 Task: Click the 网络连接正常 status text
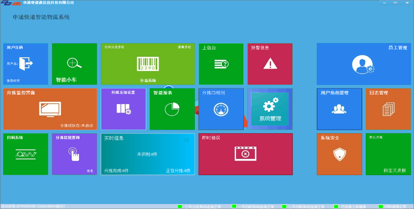click(x=395, y=207)
